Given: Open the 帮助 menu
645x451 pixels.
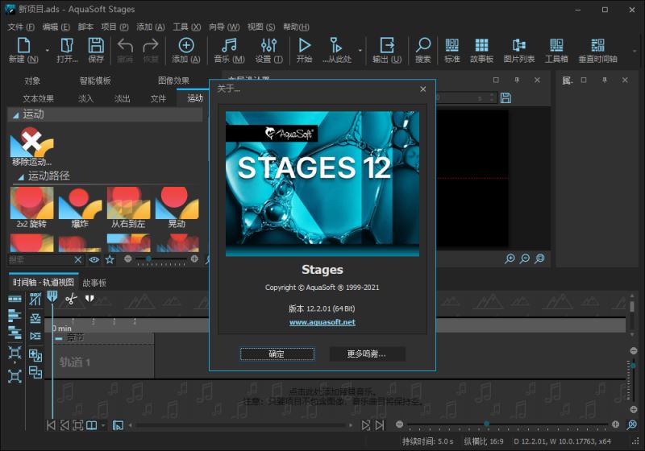Looking at the screenshot, I should [296, 27].
